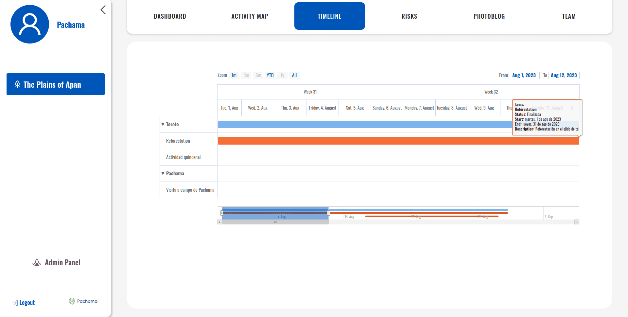This screenshot has width=628, height=317.
Task: Click the Friday, 4. August column header
Action: point(323,108)
